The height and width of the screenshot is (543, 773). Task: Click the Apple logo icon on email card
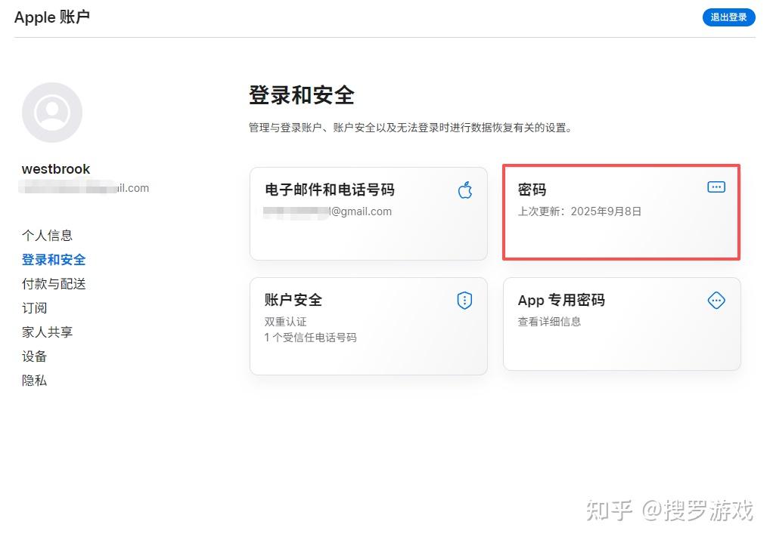(x=465, y=190)
